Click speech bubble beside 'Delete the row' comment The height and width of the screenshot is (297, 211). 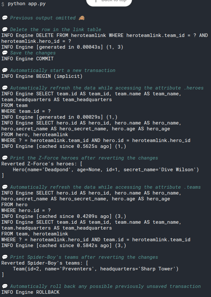[5, 30]
